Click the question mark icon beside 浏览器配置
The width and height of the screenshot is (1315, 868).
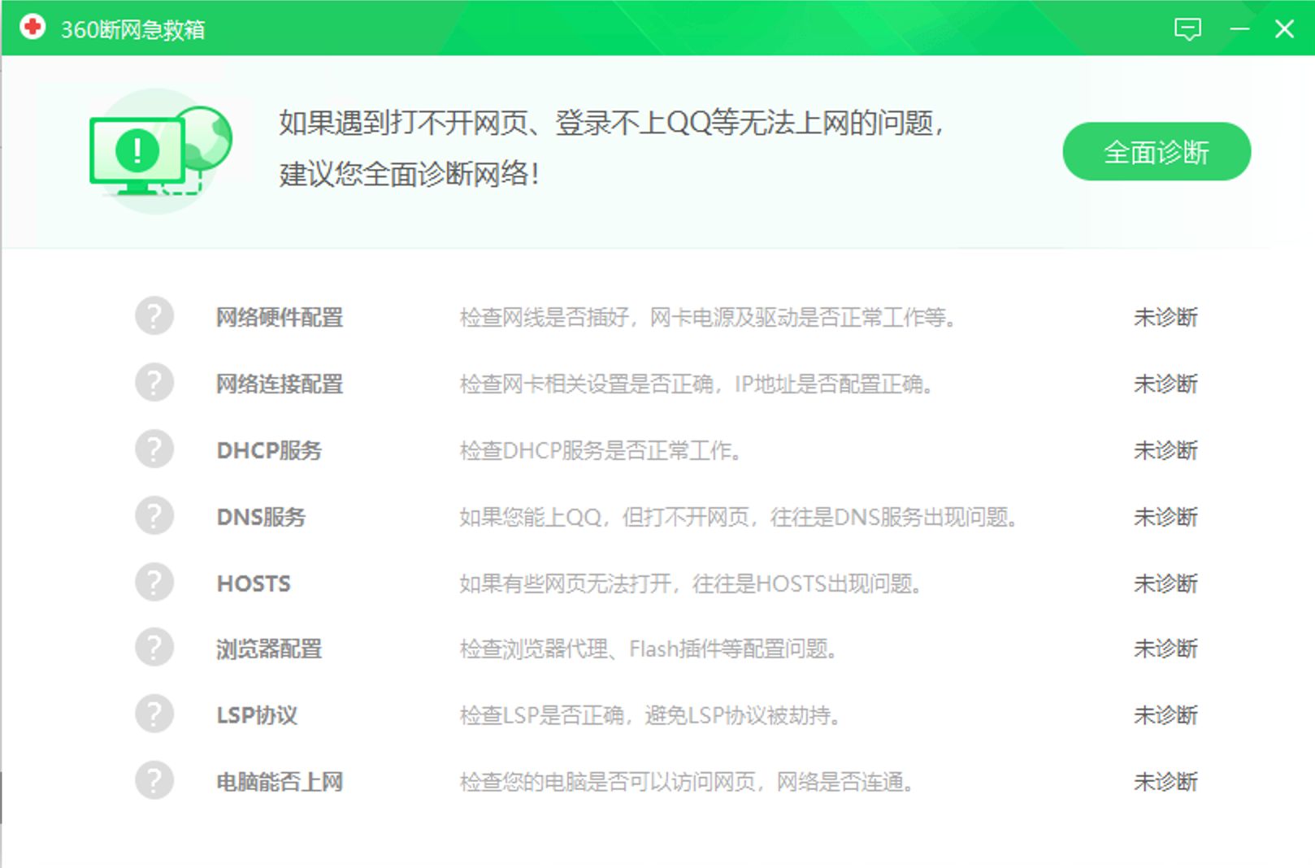click(154, 648)
